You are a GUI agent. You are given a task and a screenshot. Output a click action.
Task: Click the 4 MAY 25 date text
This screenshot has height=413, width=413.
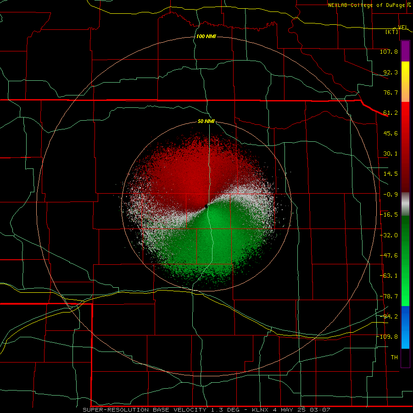[x=290, y=410]
